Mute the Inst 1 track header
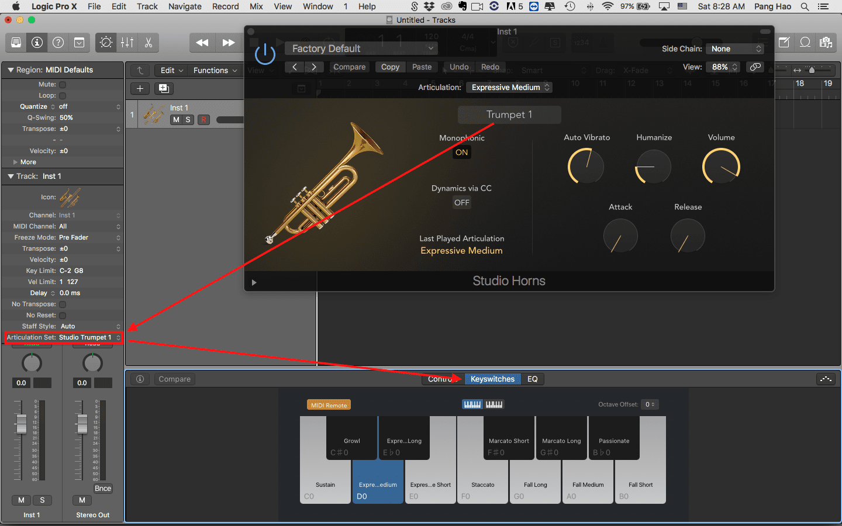Viewport: 842px width, 526px height. coord(176,119)
